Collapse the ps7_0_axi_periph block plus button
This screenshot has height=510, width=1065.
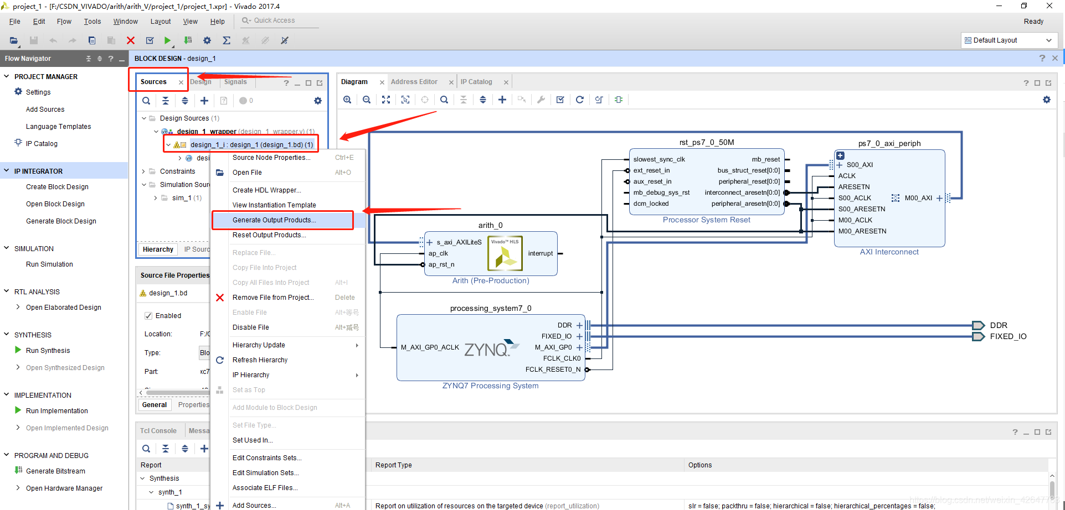(x=840, y=155)
